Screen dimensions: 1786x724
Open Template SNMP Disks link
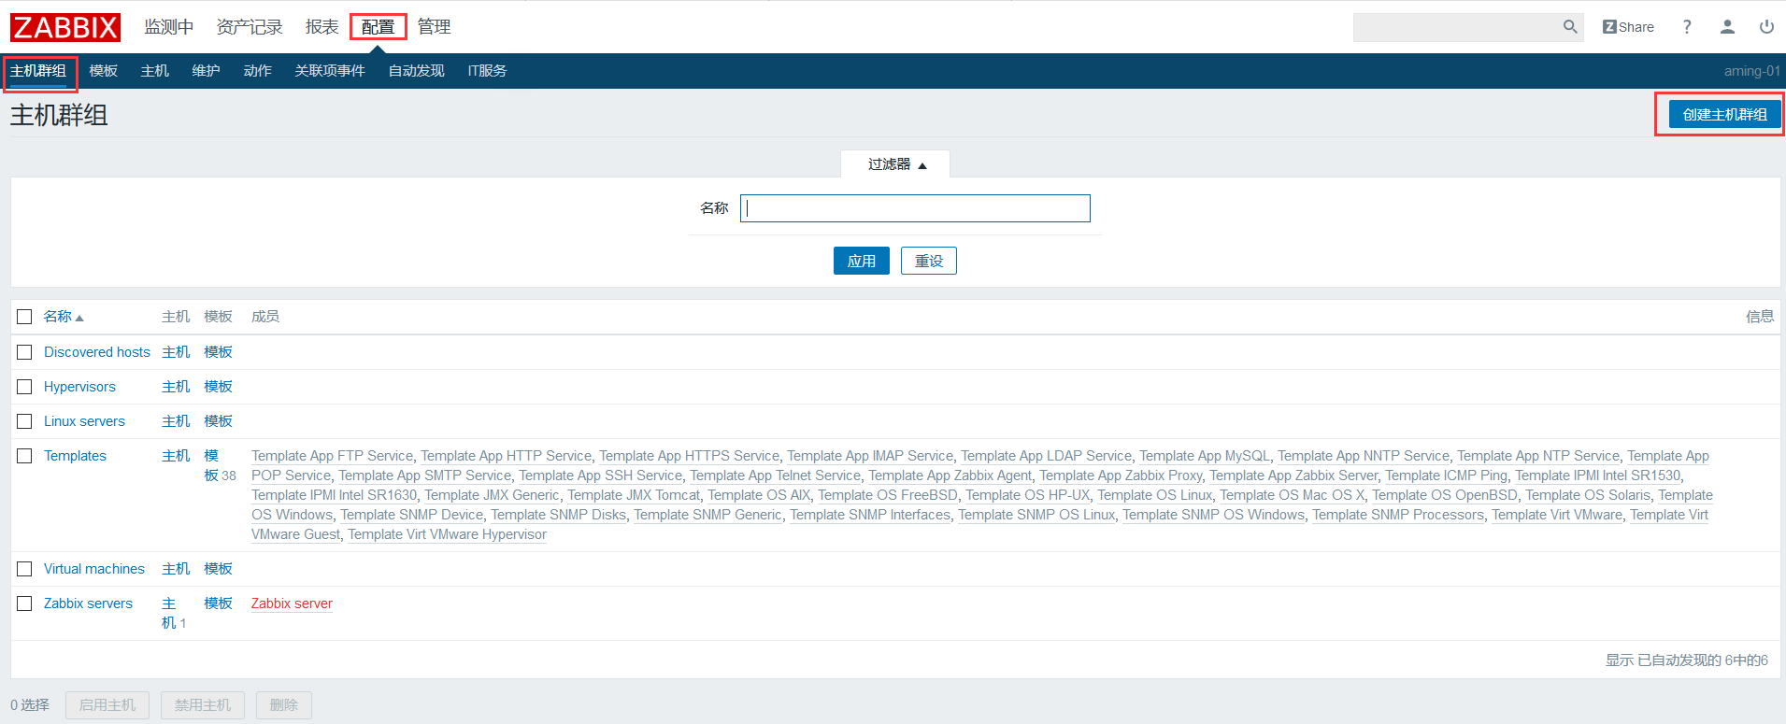pyautogui.click(x=558, y=515)
